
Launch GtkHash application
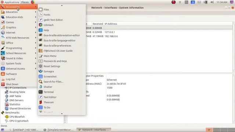click(62, 25)
